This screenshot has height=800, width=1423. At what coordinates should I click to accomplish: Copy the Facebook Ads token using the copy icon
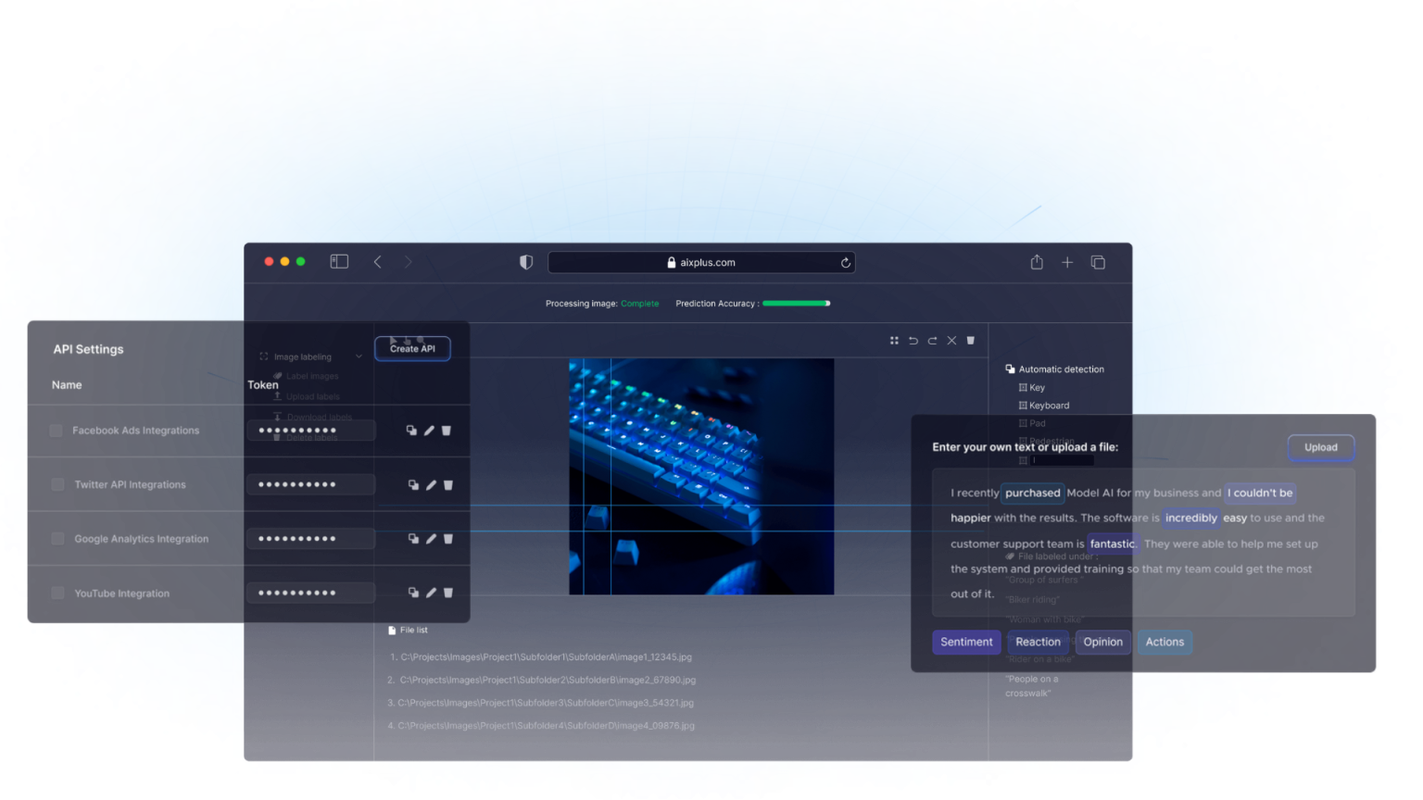coord(412,430)
